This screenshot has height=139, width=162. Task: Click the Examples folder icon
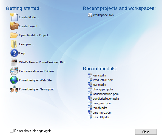point(14,44)
